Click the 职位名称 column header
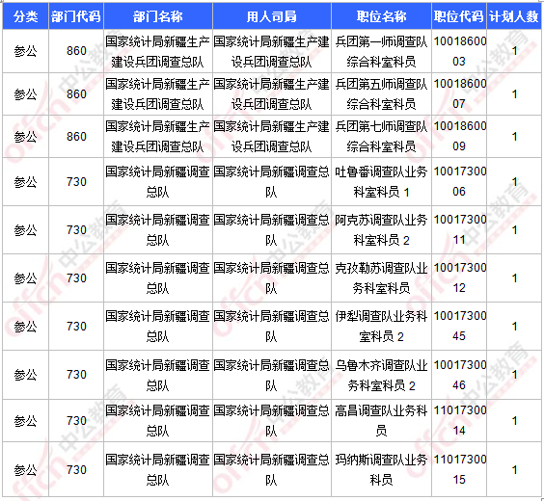 (x=381, y=16)
